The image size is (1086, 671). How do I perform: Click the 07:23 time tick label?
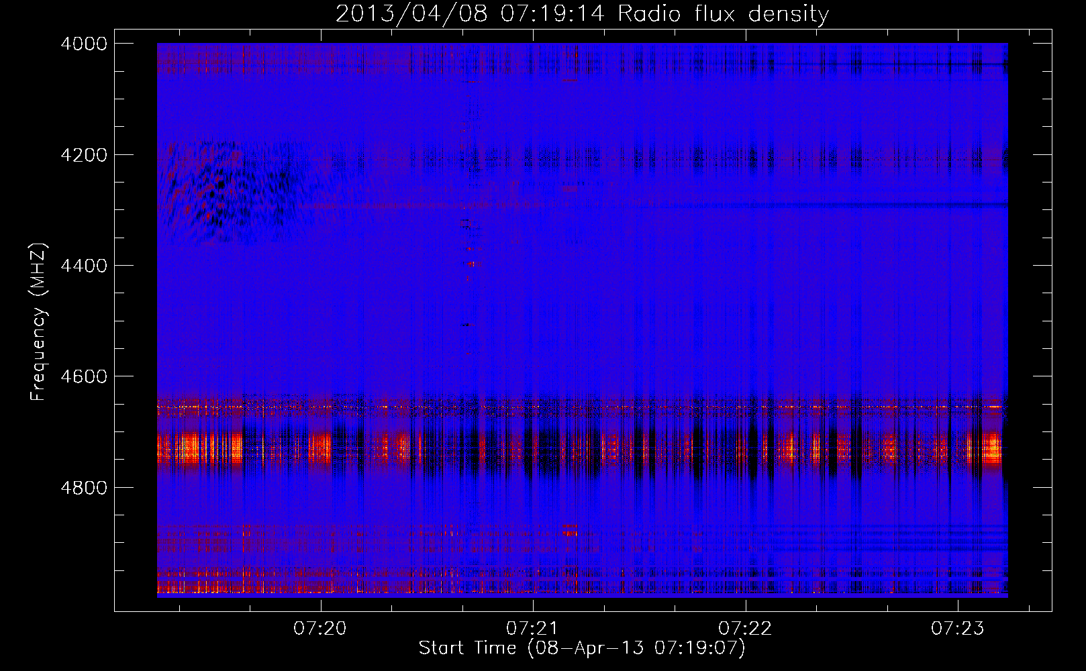[x=958, y=628]
